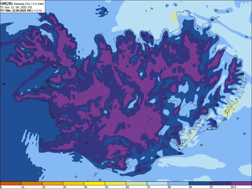Click the legend tick label '50'
The image size is (252, 189).
point(107,187)
